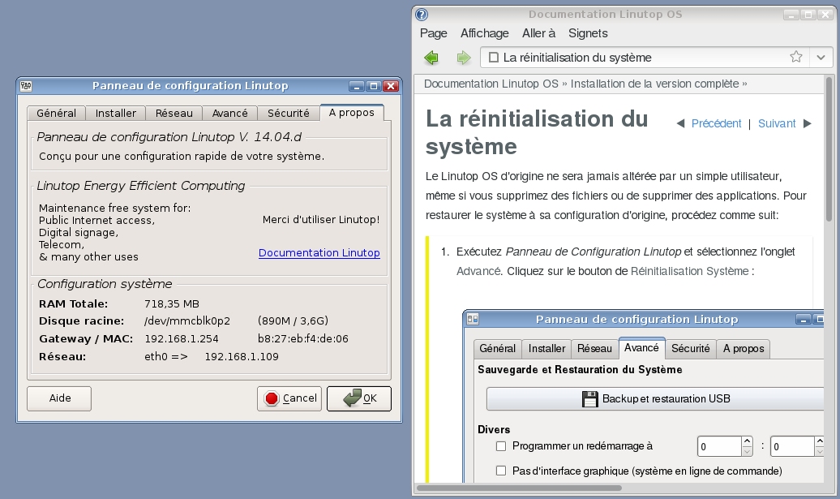Switch to the Installer tab in configuration panel

click(116, 113)
